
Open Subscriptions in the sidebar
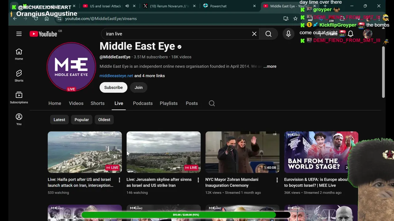pos(19,98)
